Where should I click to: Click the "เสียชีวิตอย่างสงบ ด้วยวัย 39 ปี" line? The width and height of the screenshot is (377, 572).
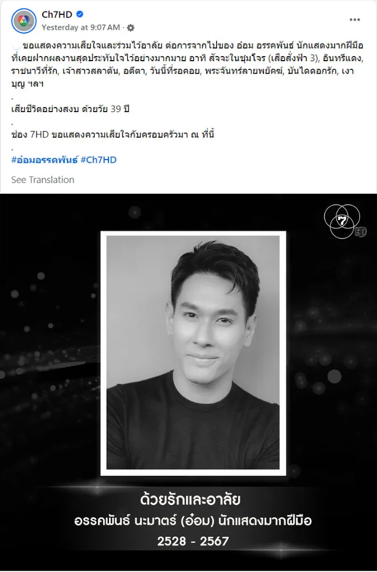coord(70,109)
